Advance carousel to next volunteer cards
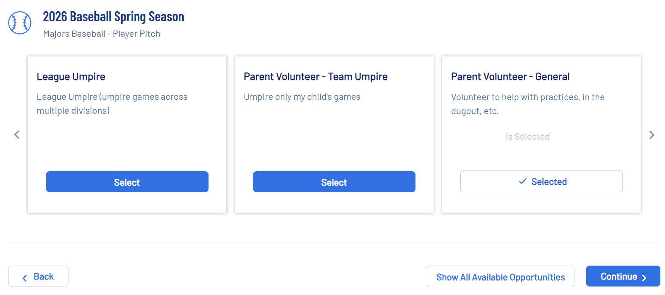The width and height of the screenshot is (665, 295). coord(651,135)
